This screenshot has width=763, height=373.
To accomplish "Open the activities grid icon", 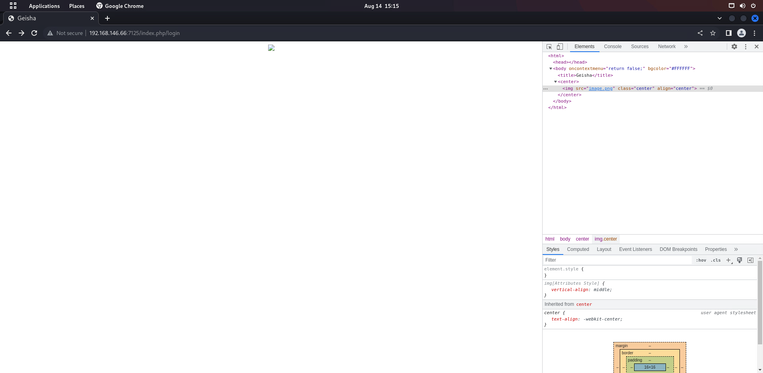I will click(13, 6).
